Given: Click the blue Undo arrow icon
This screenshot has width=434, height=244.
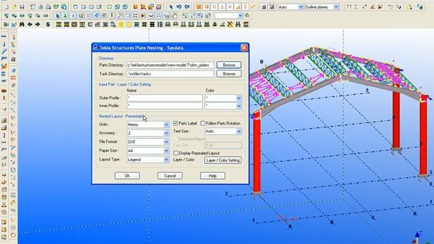Looking at the screenshot, I should [179, 7].
